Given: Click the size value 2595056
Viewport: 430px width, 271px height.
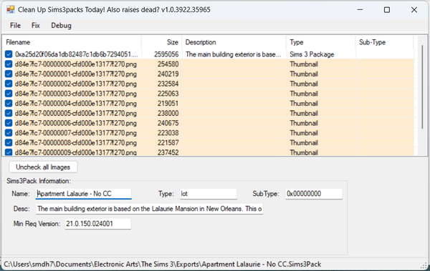Looking at the screenshot, I should point(166,54).
